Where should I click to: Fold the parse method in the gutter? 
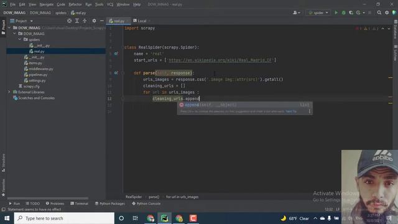[x=123, y=73]
